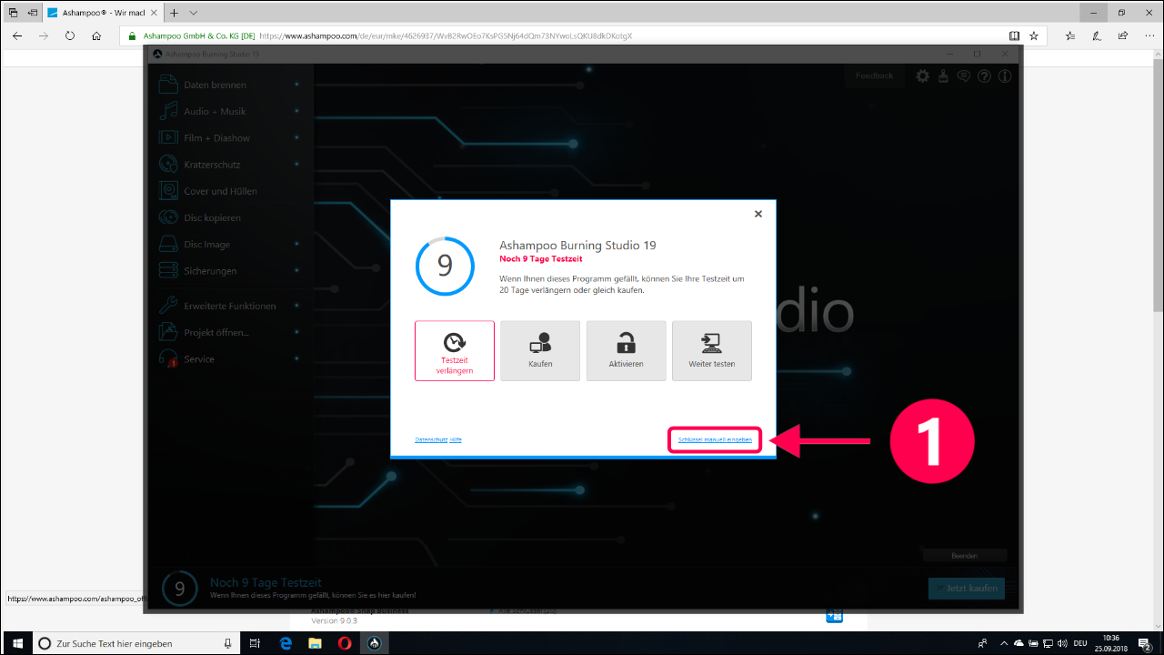Click the chat bubble icon in Burning Studio
Image resolution: width=1164 pixels, height=655 pixels.
coord(964,76)
